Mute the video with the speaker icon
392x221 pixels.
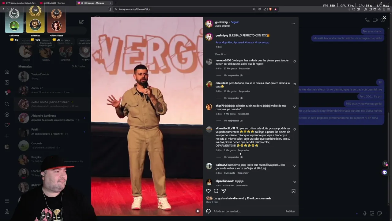point(198,211)
